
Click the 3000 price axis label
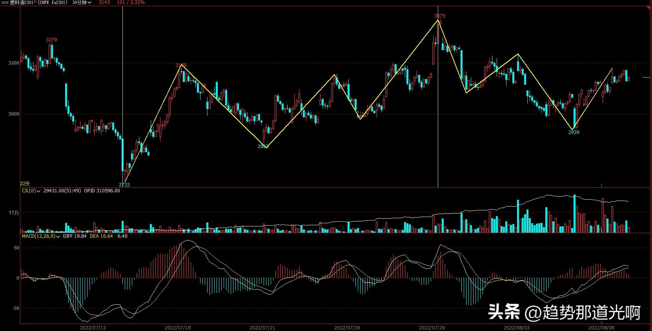13,114
